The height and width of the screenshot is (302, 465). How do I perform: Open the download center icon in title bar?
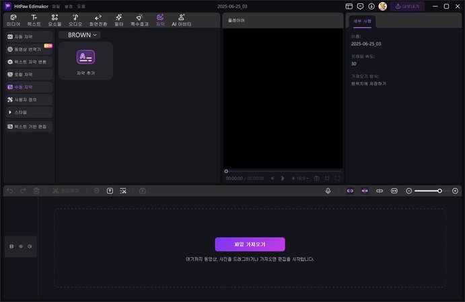[x=371, y=6]
